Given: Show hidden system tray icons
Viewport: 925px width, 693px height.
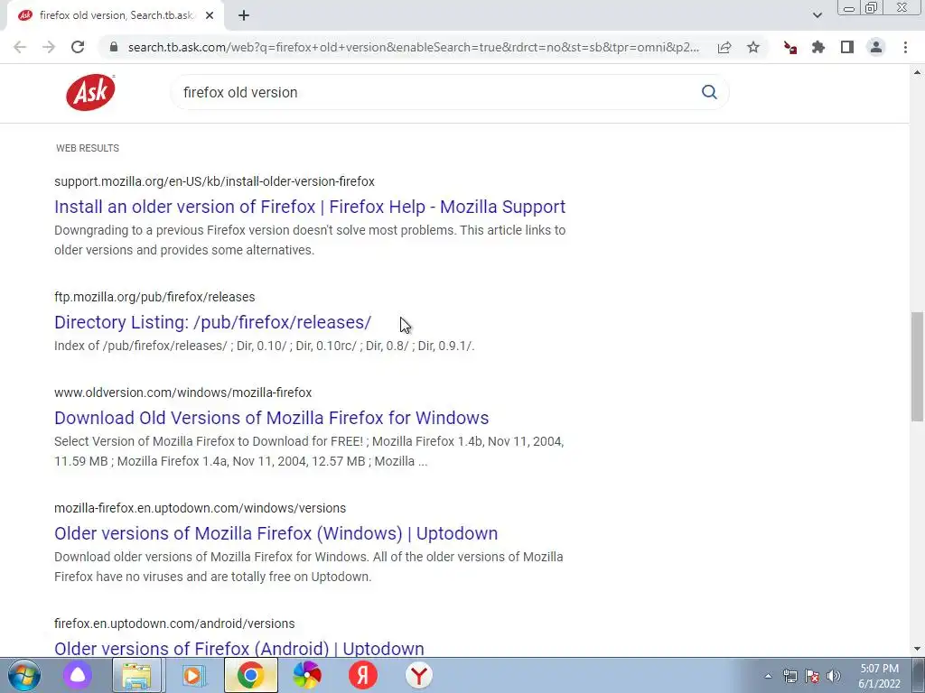Looking at the screenshot, I should point(768,676).
